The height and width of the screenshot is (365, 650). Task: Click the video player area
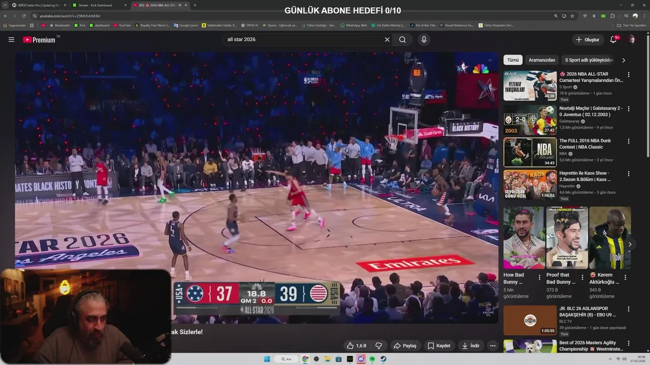[x=256, y=188]
